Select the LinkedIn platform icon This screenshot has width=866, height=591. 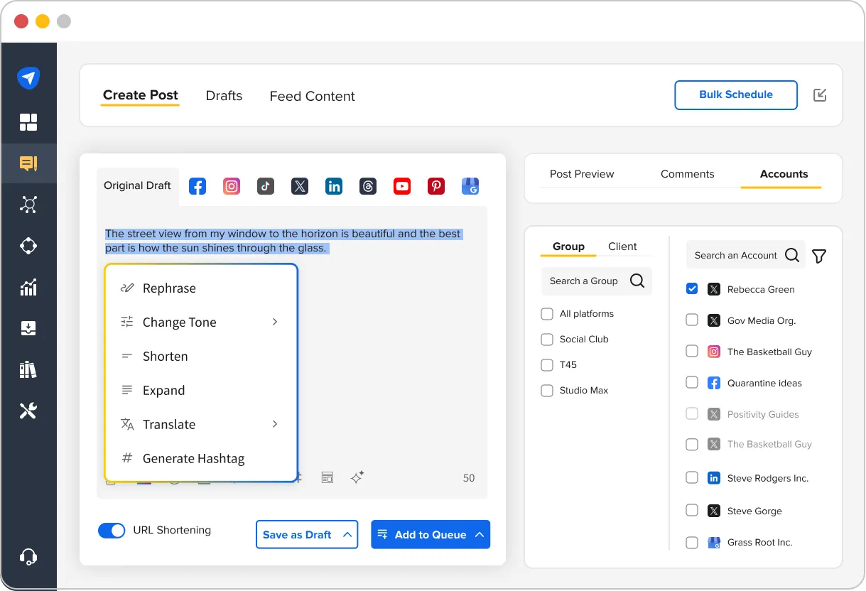tap(333, 185)
